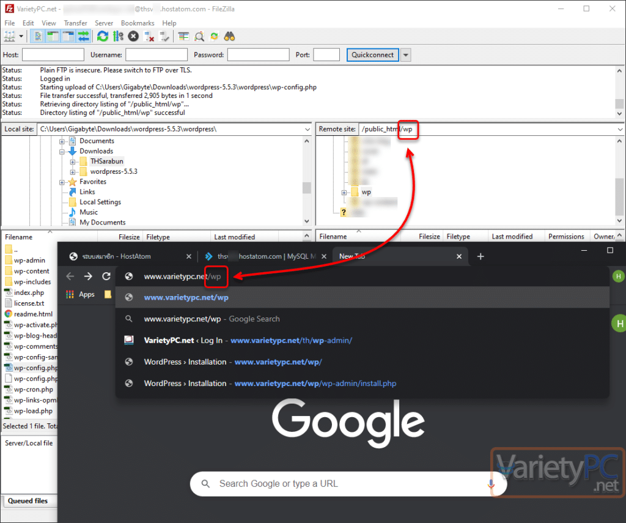
Task: Sort local files by Last modified
Action: [x=234, y=237]
